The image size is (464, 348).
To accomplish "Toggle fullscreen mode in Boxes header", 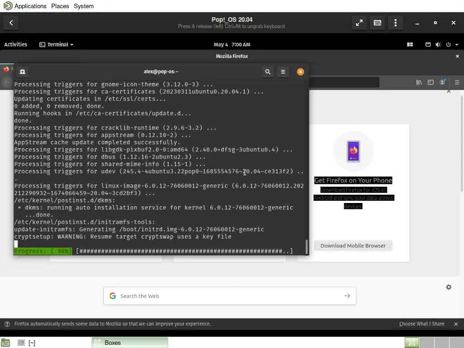I will [359, 23].
